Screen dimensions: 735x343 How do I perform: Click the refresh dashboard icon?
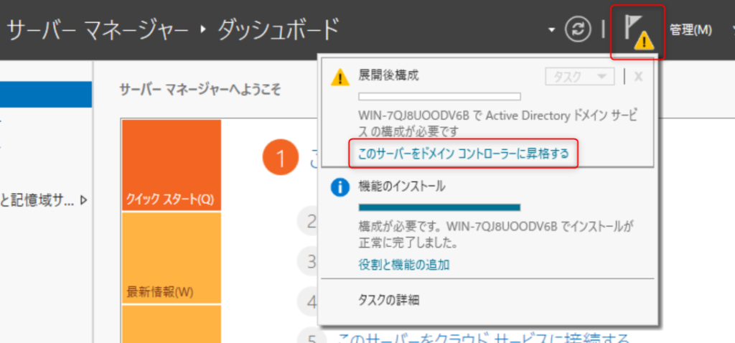pos(576,30)
